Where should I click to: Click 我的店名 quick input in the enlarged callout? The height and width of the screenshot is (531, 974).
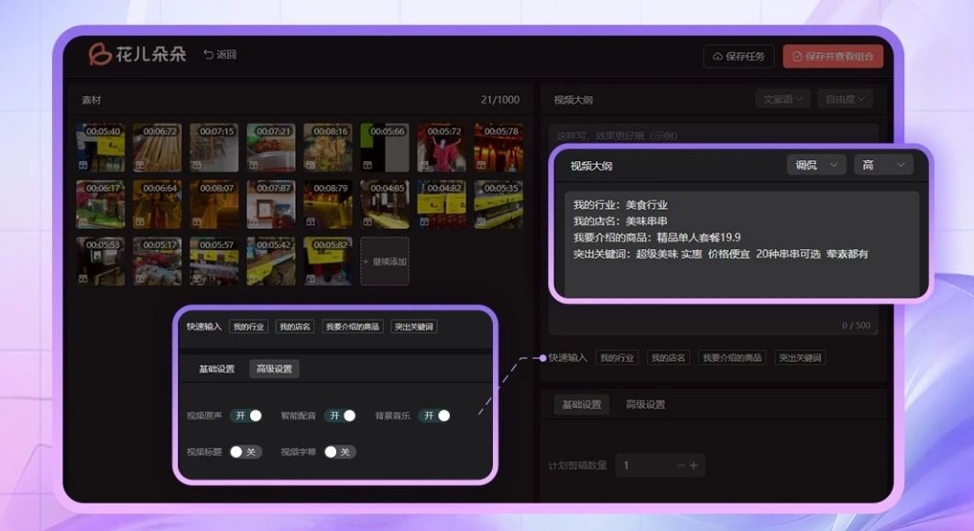point(295,327)
